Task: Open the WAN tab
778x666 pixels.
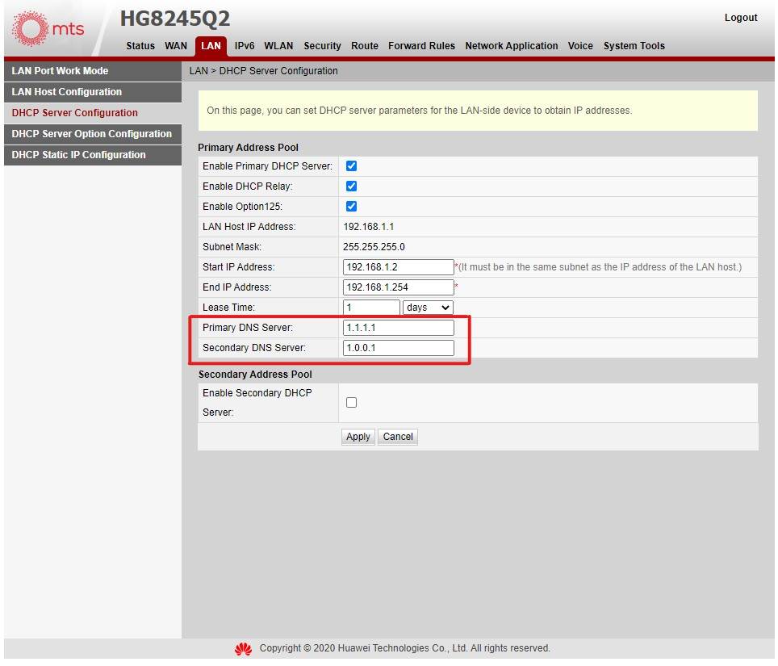Action: pyautogui.click(x=176, y=46)
